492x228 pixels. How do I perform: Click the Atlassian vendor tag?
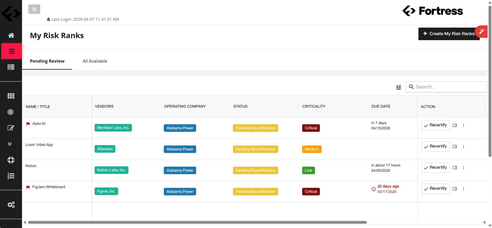click(105, 149)
